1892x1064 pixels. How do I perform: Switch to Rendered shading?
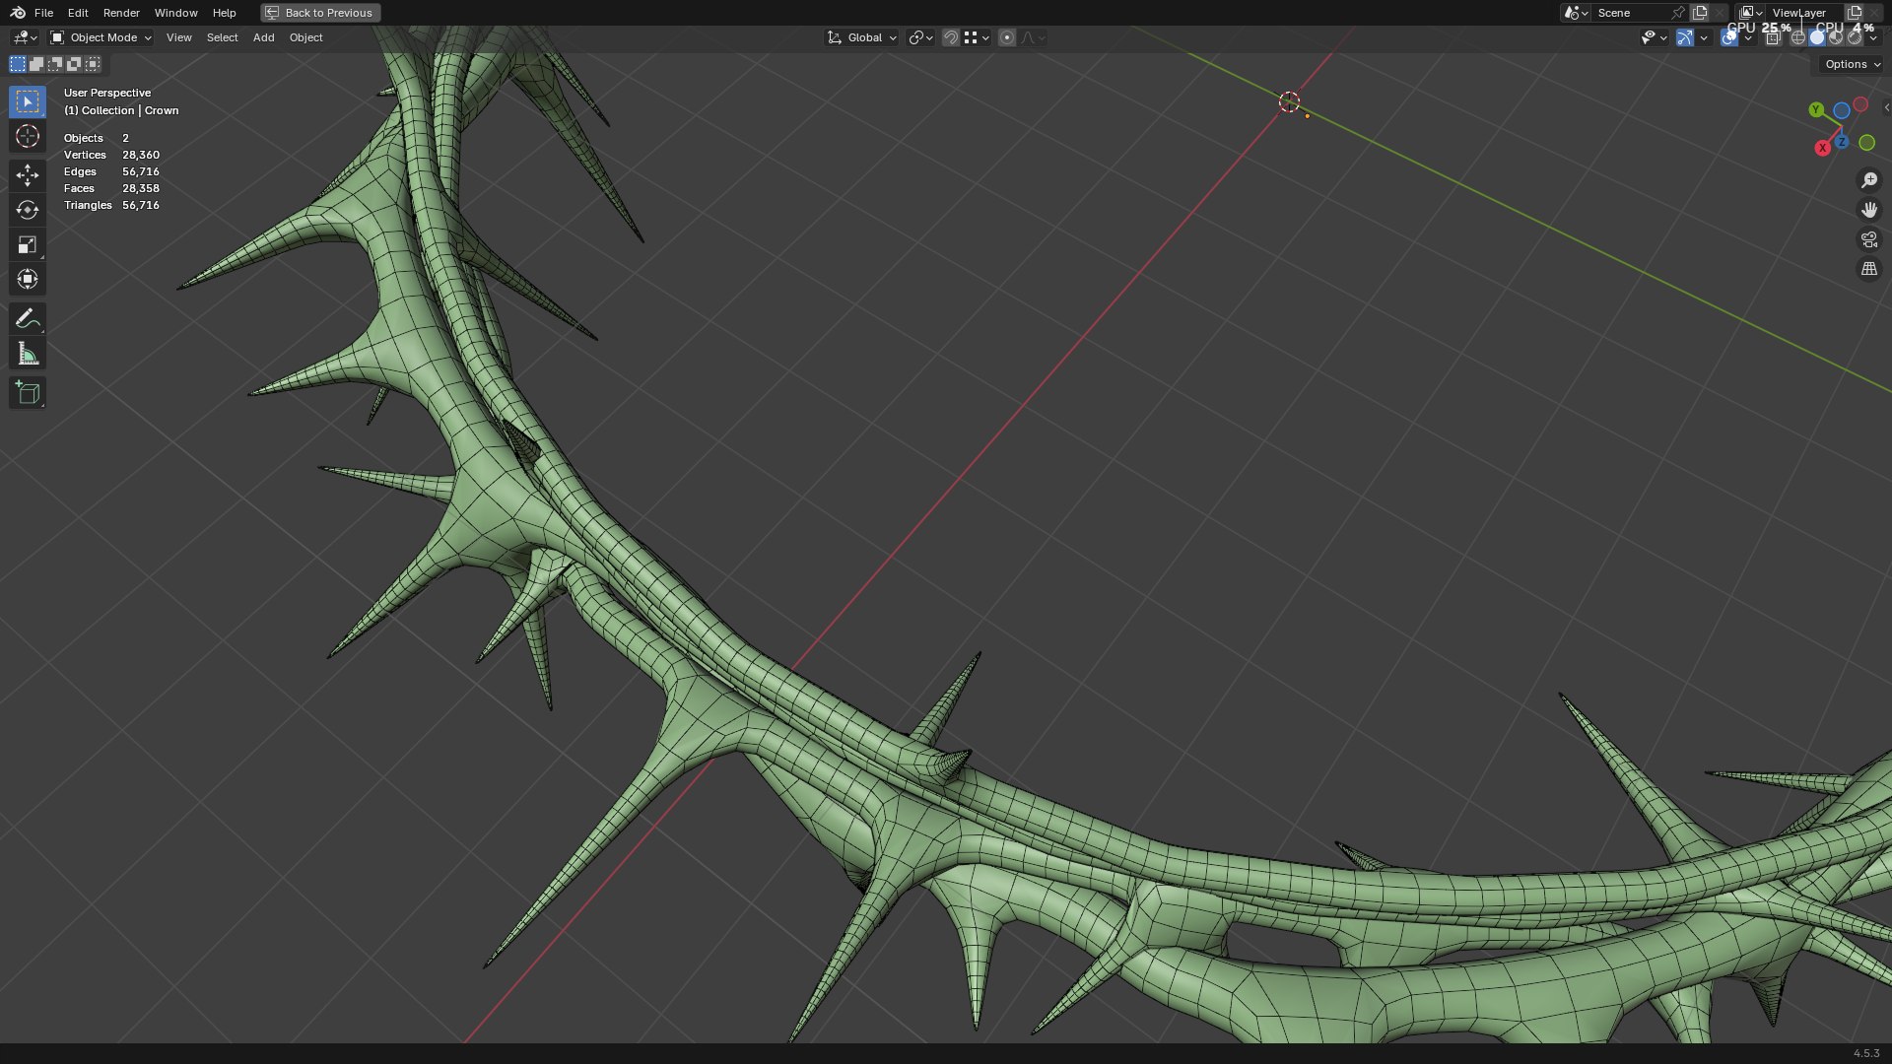coord(1855,37)
